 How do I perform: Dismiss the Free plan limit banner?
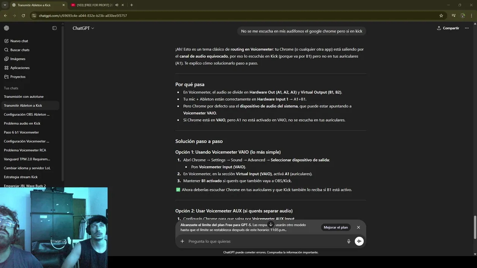[358, 227]
